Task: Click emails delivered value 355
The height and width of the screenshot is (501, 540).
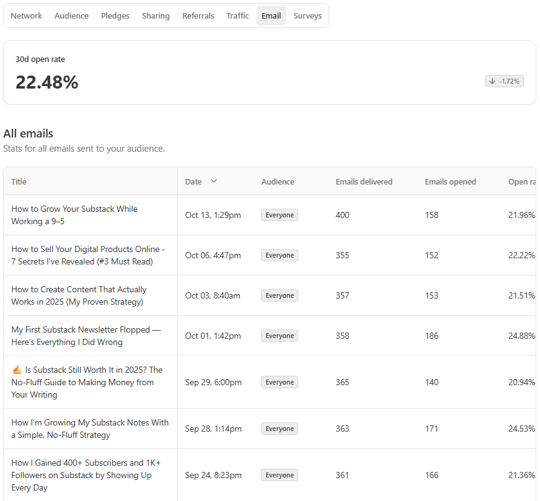Action: pyautogui.click(x=342, y=255)
